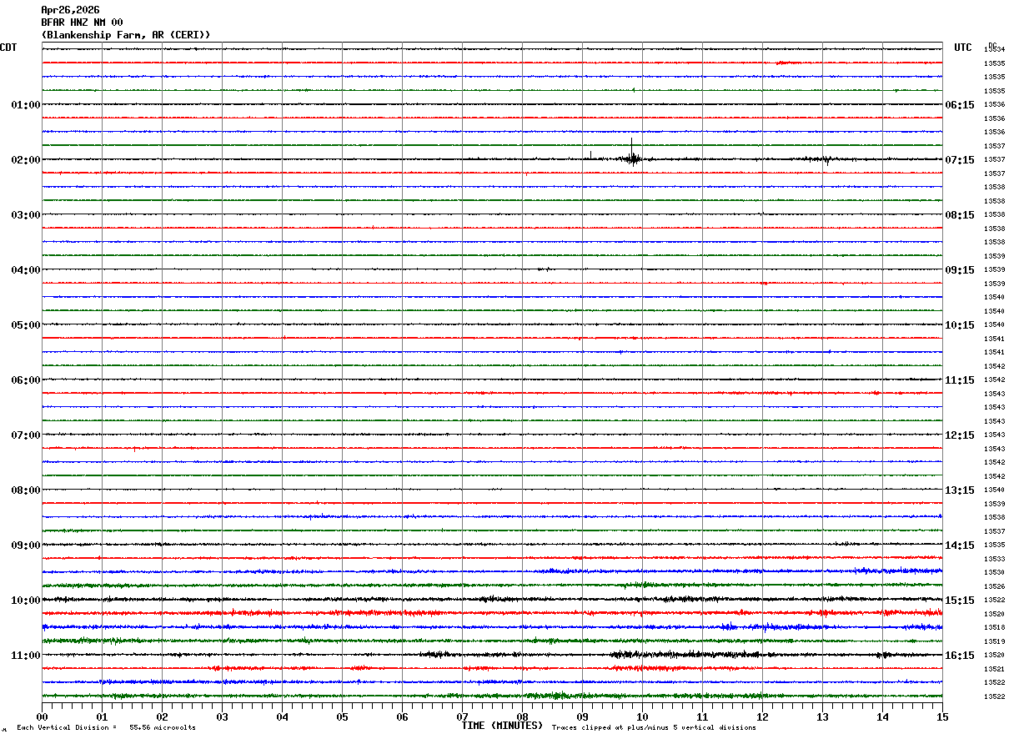Click minute 05 on the time axis
The width and height of the screenshot is (1009, 739).
[342, 716]
